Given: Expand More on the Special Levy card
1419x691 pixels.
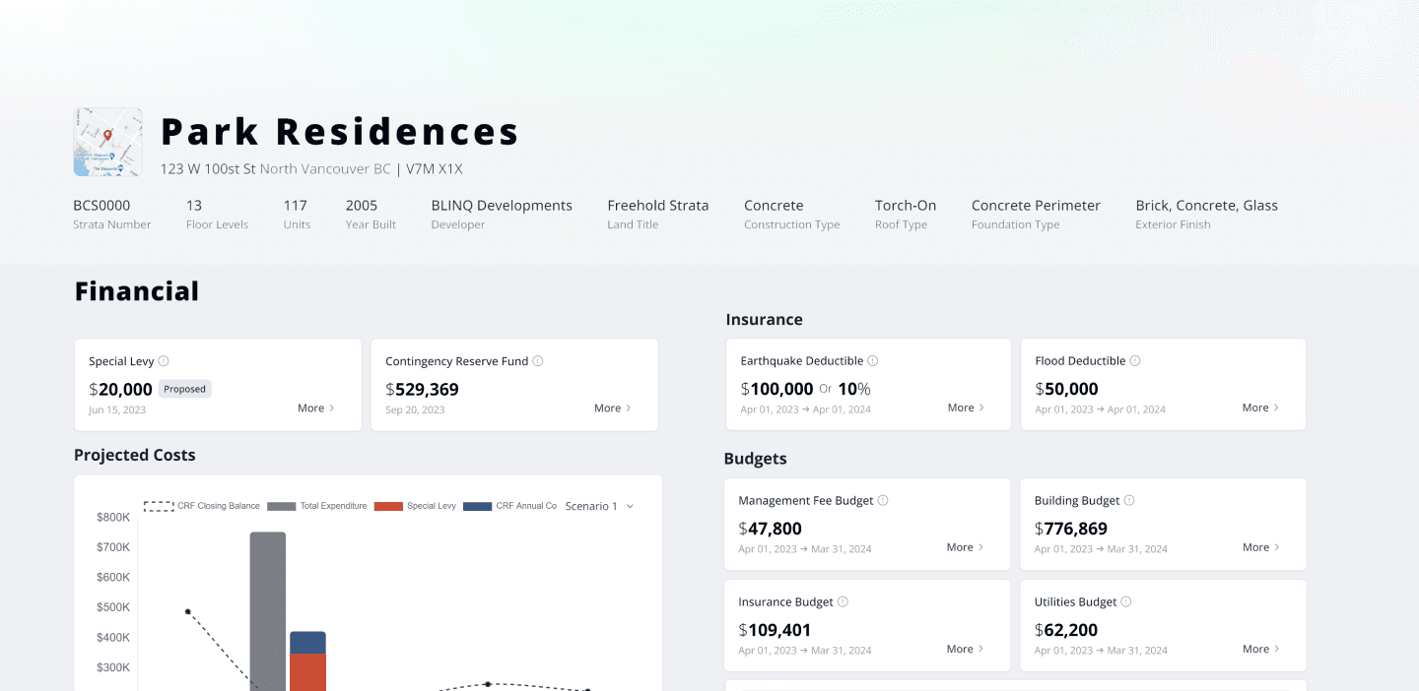Looking at the screenshot, I should pyautogui.click(x=316, y=408).
